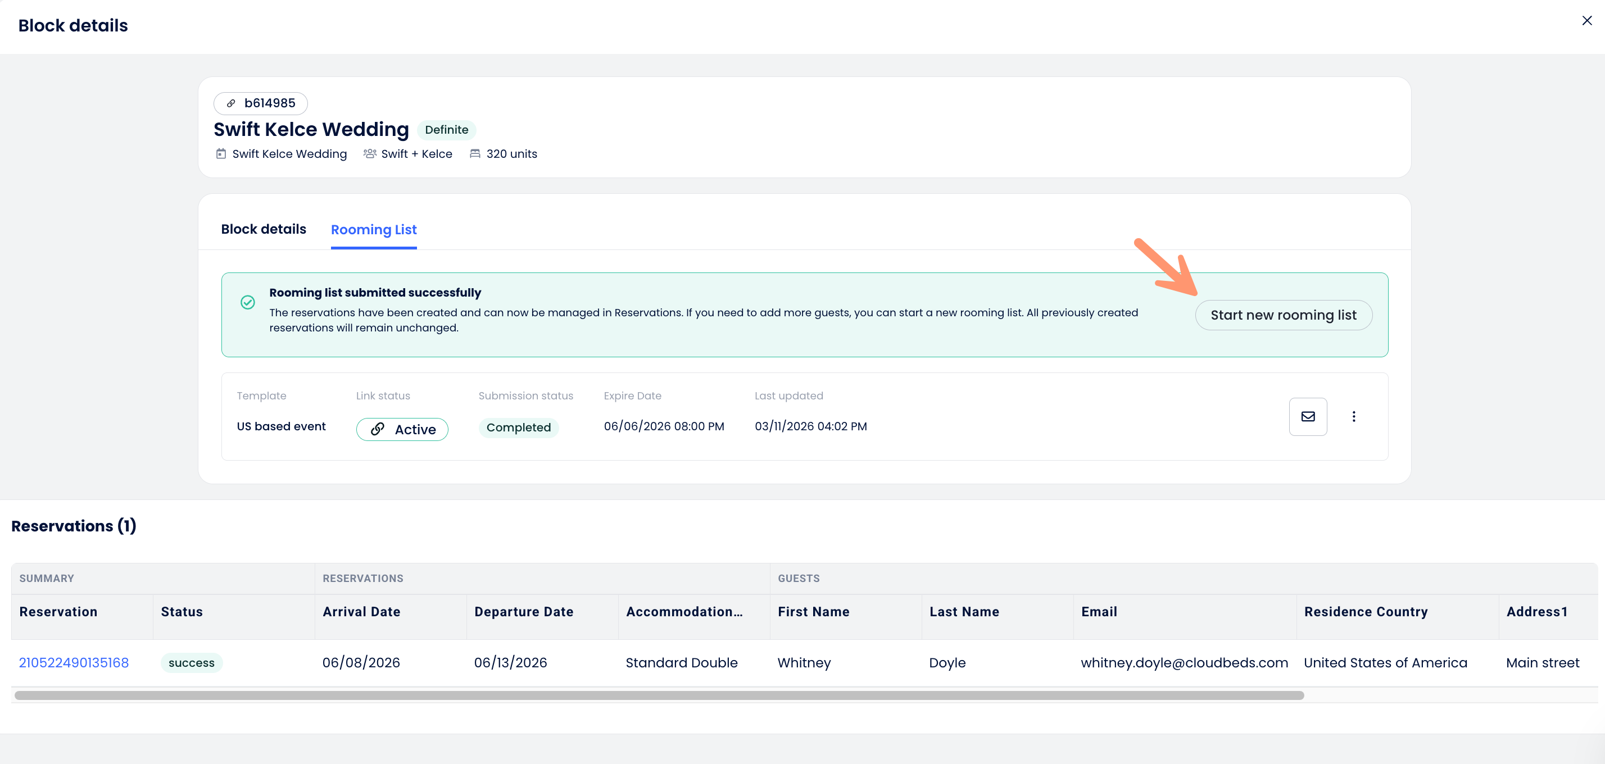Click the chain icon in Active badge

click(378, 429)
